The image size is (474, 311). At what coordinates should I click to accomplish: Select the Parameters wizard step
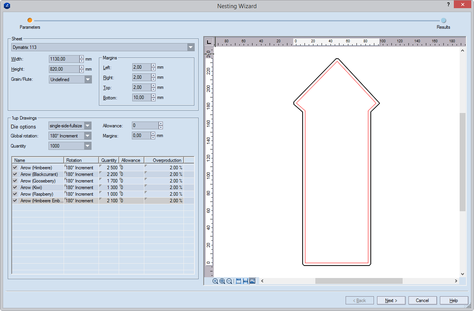point(30,21)
